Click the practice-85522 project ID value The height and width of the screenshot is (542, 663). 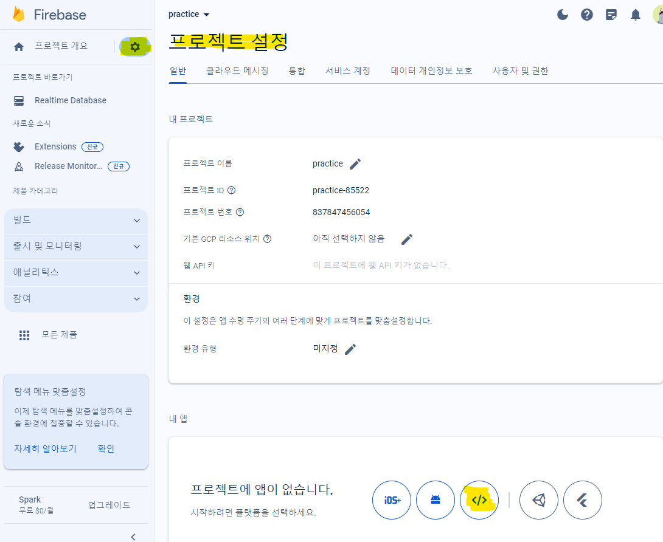point(341,191)
